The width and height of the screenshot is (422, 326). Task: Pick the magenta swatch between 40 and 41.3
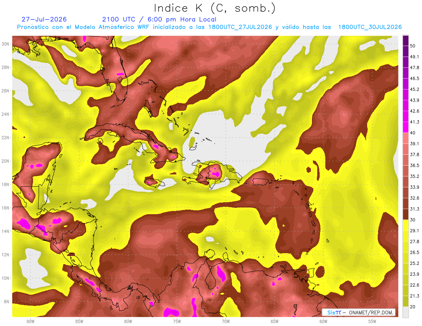[405, 127]
